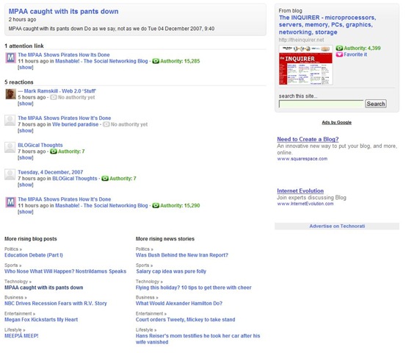The width and height of the screenshot is (406, 353).
Task: Click the Mashable avatar with Authority 15,290
Action: 10,202
